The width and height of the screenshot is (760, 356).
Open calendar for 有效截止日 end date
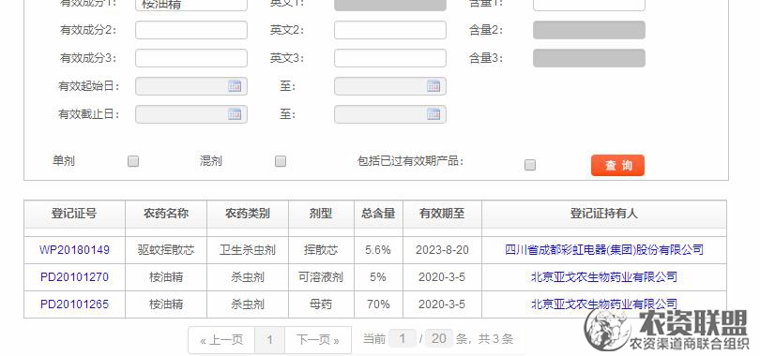[x=433, y=114]
